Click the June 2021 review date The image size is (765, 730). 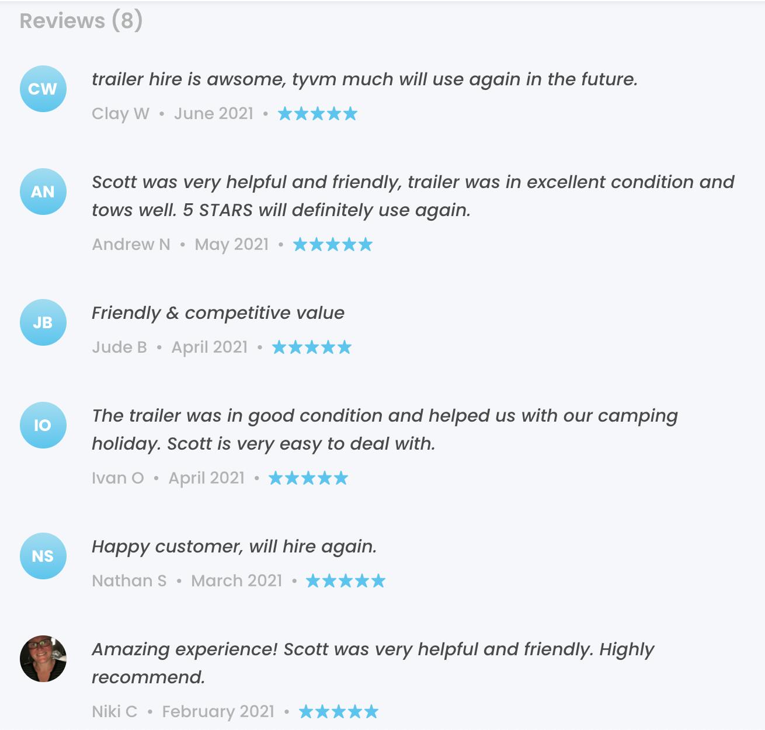(x=214, y=113)
